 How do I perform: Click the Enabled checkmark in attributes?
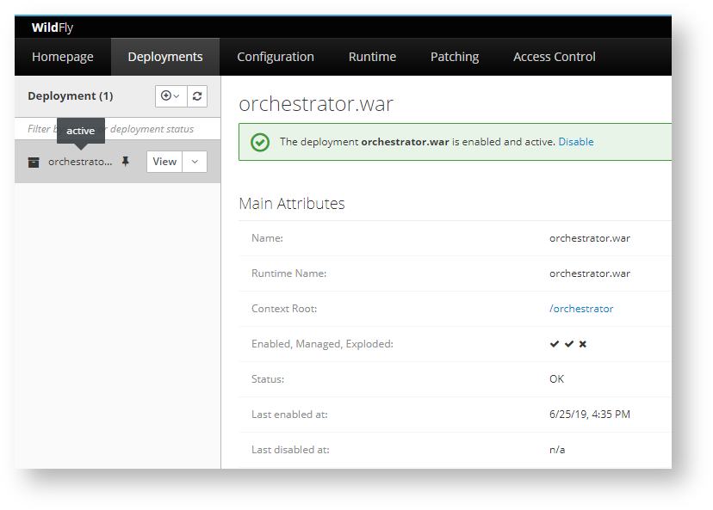555,344
